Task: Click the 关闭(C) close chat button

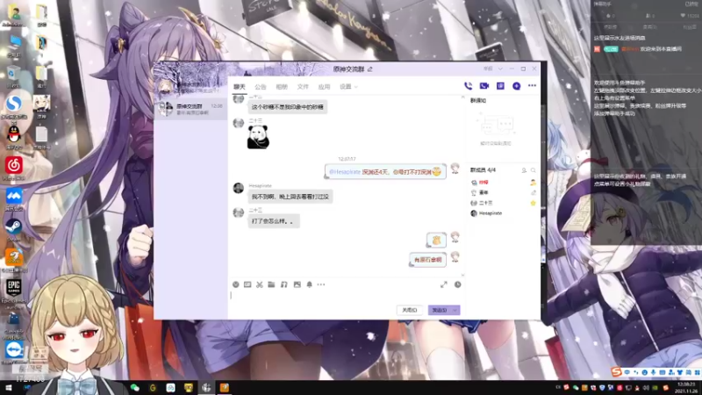Action: coord(409,310)
